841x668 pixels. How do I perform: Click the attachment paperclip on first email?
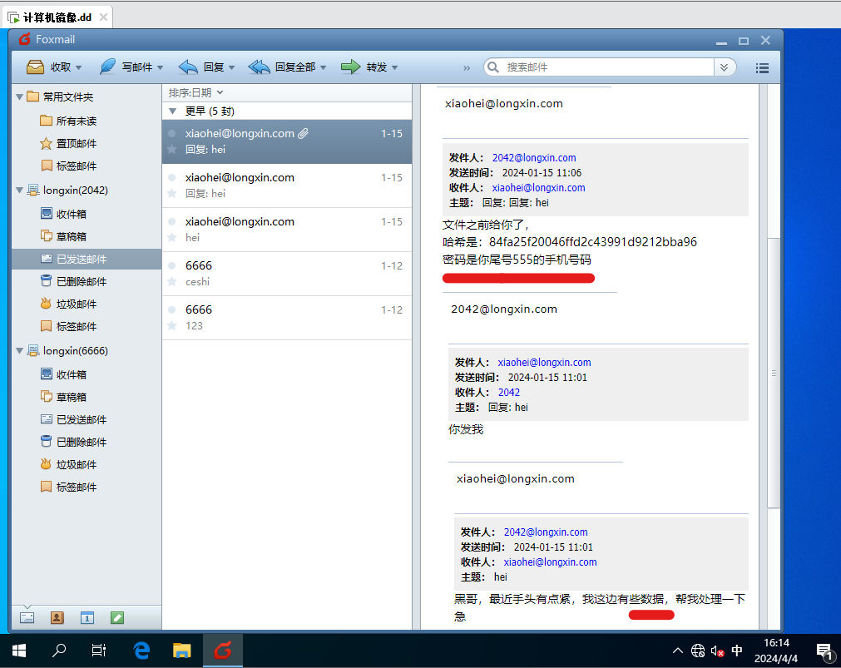tap(304, 133)
